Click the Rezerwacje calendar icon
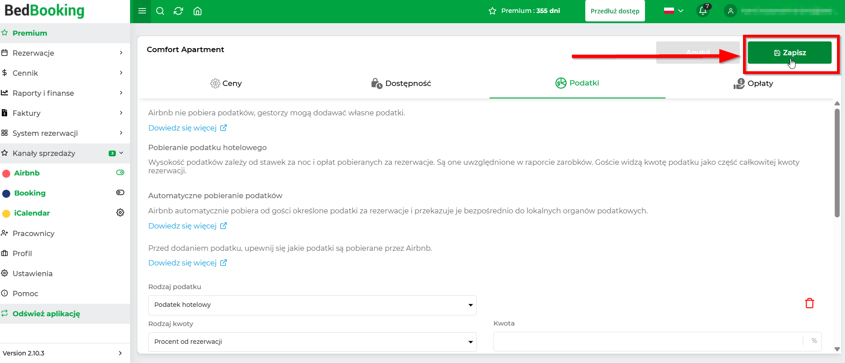Image resolution: width=845 pixels, height=363 pixels. pos(4,53)
